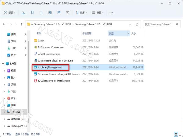Select 本地磁盘 (D:) drive
Screen dimensions: 183x137
pos(17,119)
